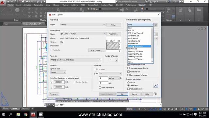Click the Undo arrow in Quick Access toolbar
The image size is (209, 118).
coord(27,1)
